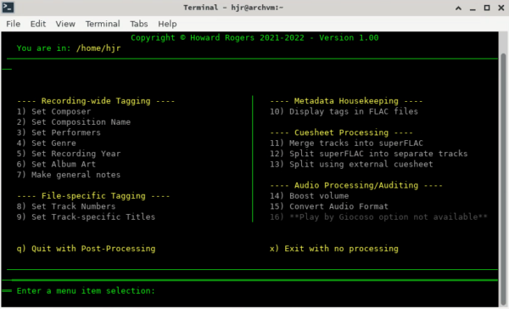Open the Terminal menu

click(x=103, y=24)
